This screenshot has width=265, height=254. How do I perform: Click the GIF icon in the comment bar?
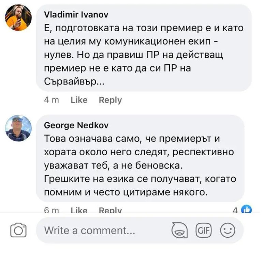[203, 231]
